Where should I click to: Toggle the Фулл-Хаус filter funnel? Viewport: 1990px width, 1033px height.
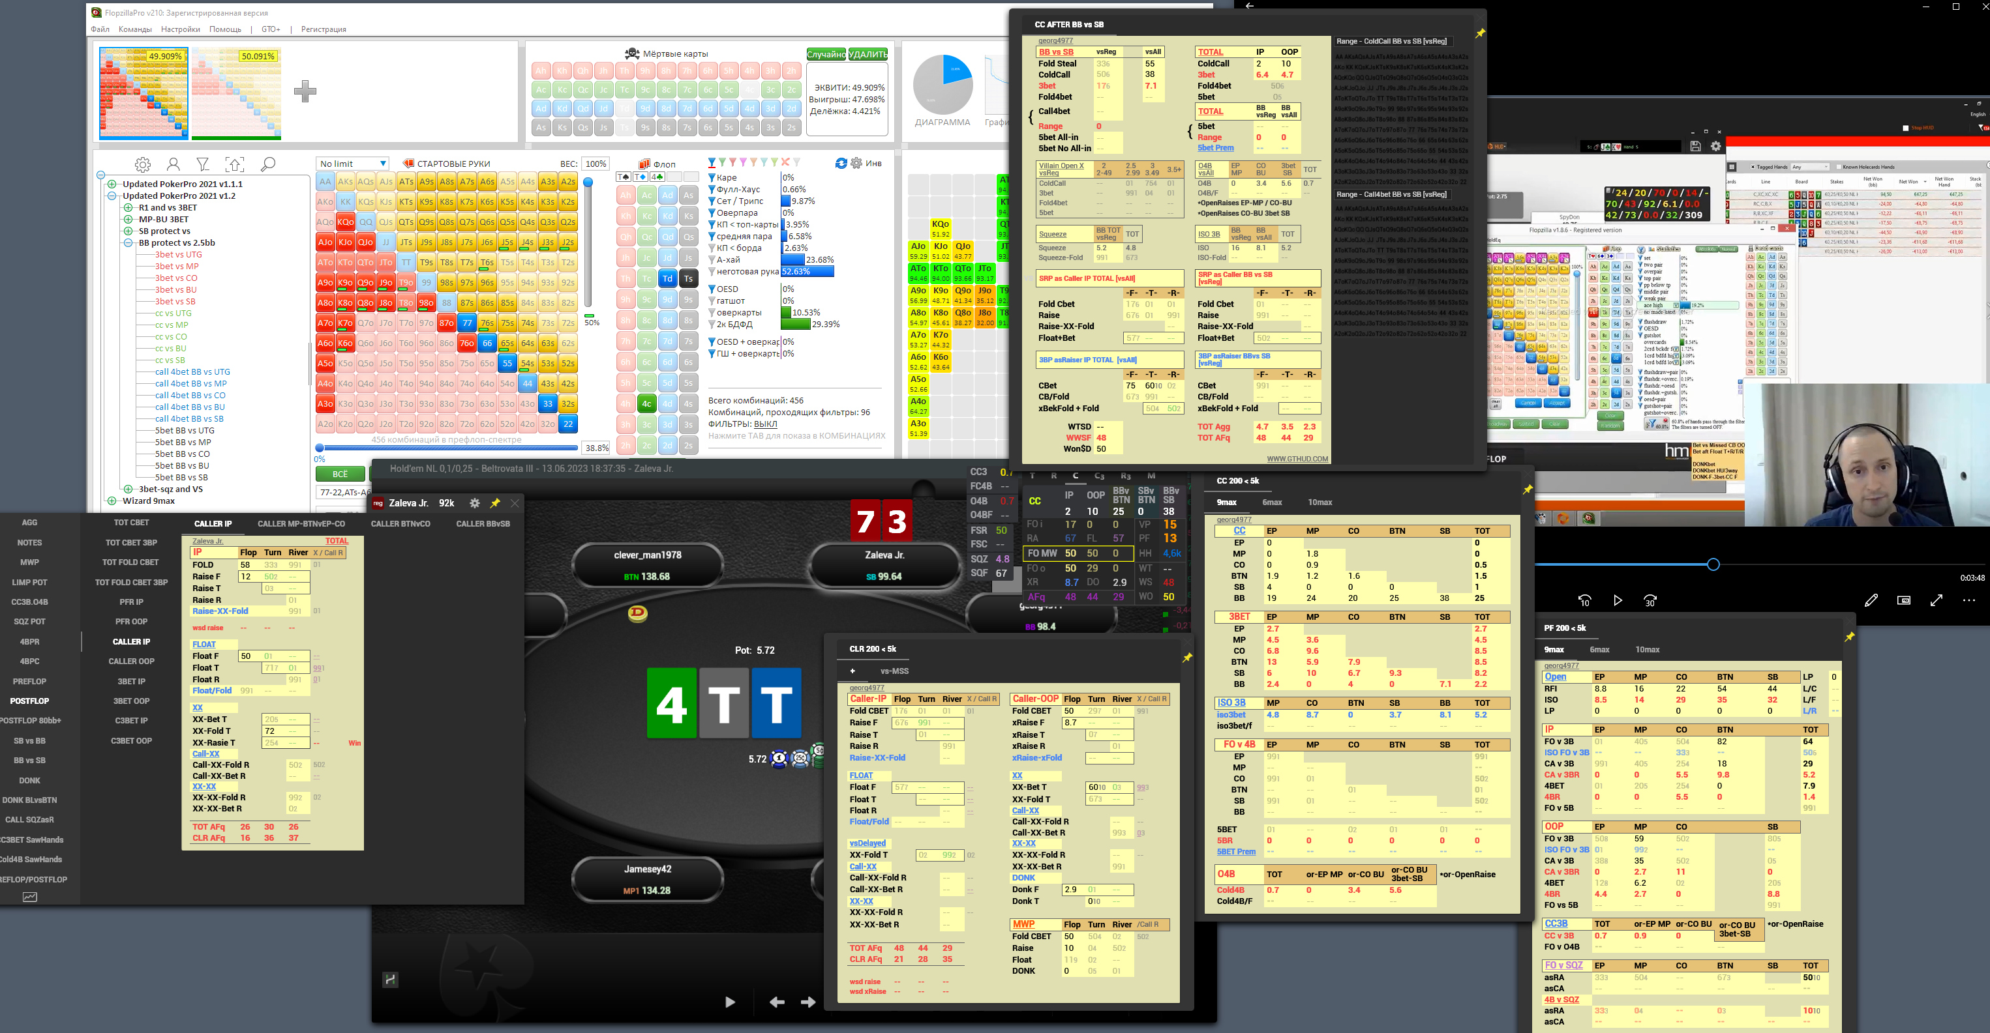coord(712,189)
